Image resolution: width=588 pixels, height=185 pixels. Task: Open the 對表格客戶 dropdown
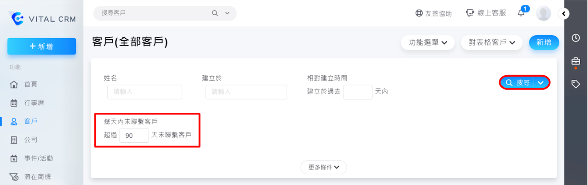point(492,43)
